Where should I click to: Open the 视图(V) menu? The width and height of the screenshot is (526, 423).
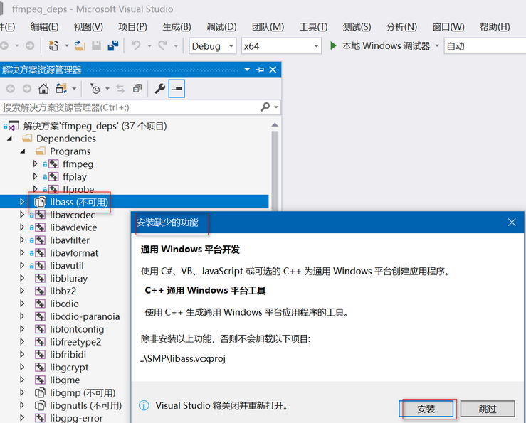(88, 27)
